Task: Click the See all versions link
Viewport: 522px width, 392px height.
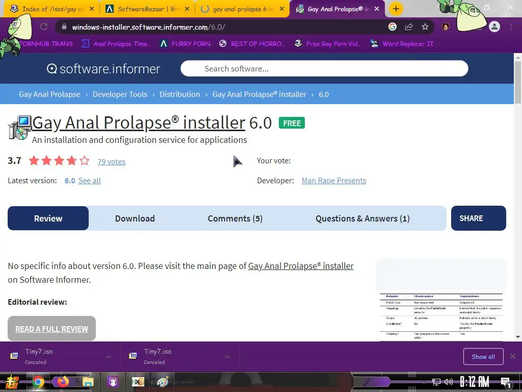Action: [90, 181]
